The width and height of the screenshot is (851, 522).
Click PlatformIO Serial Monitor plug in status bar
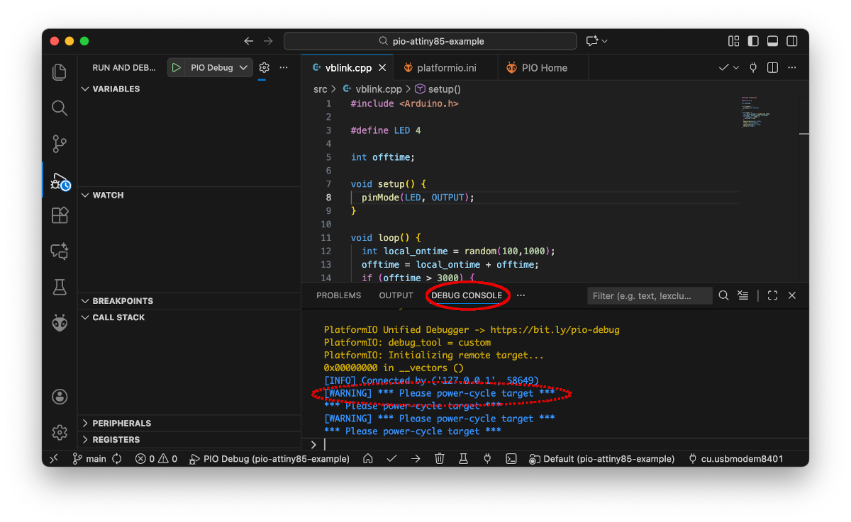pyautogui.click(x=487, y=459)
